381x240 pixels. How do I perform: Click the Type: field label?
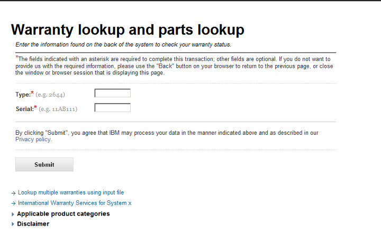click(x=23, y=95)
